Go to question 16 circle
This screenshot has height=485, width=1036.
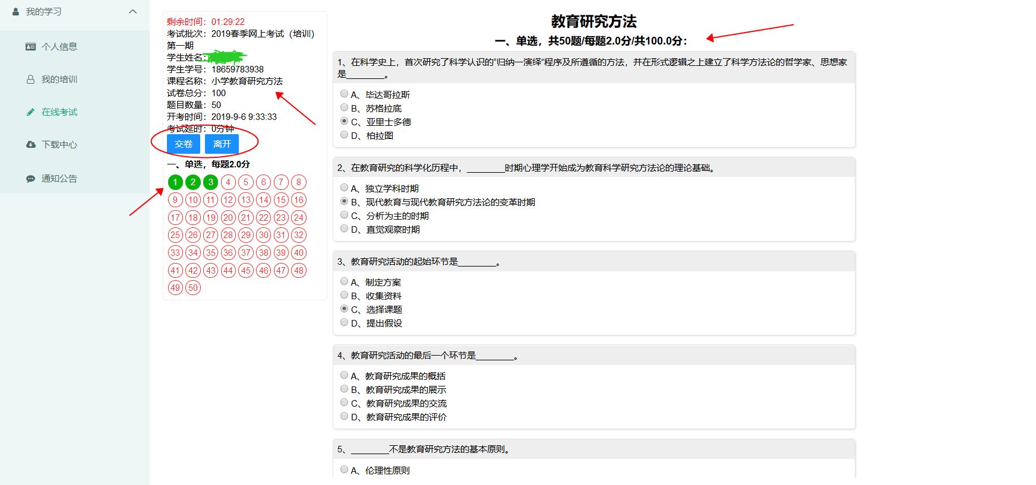click(x=299, y=200)
